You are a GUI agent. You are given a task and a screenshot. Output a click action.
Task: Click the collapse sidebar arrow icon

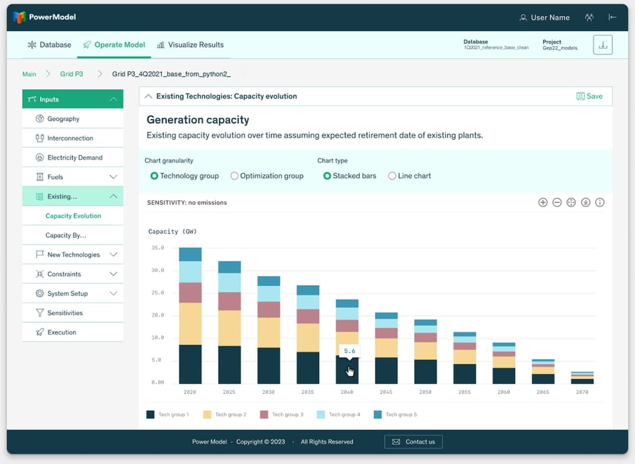(x=612, y=17)
